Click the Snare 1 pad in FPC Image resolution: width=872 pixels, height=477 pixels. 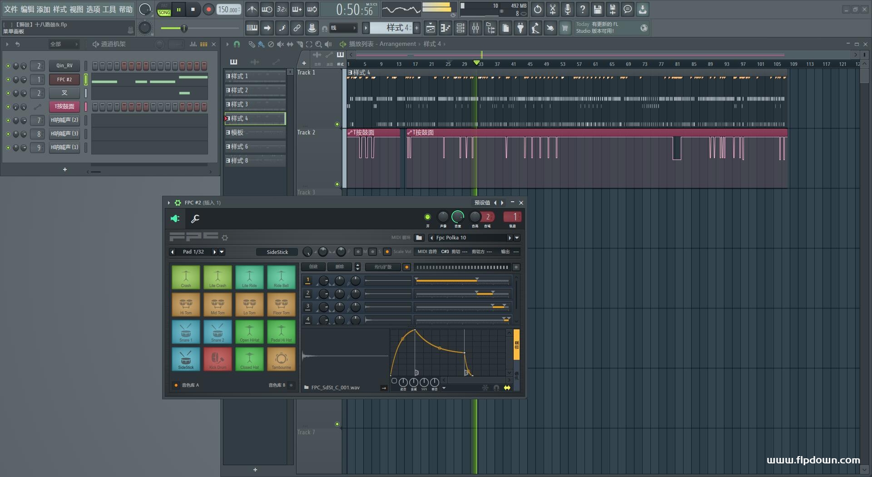coord(186,332)
